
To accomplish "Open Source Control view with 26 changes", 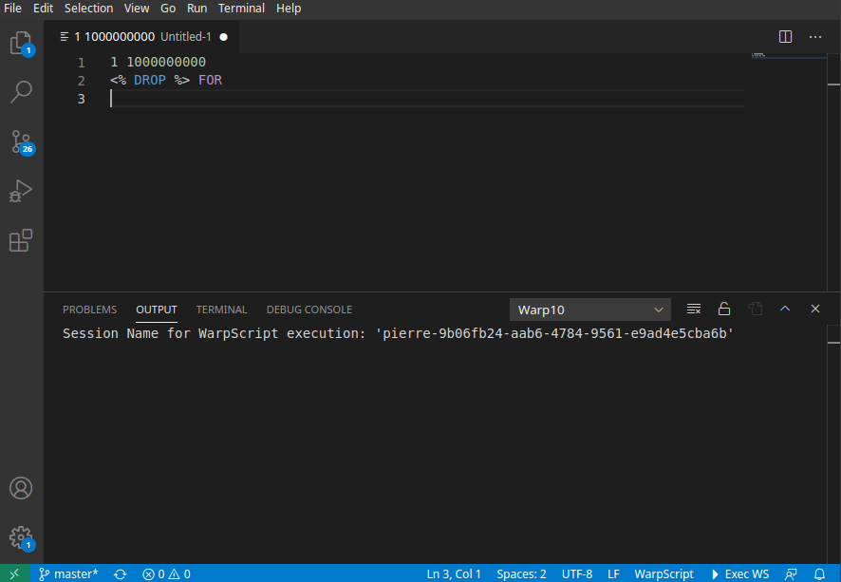I will click(x=22, y=142).
